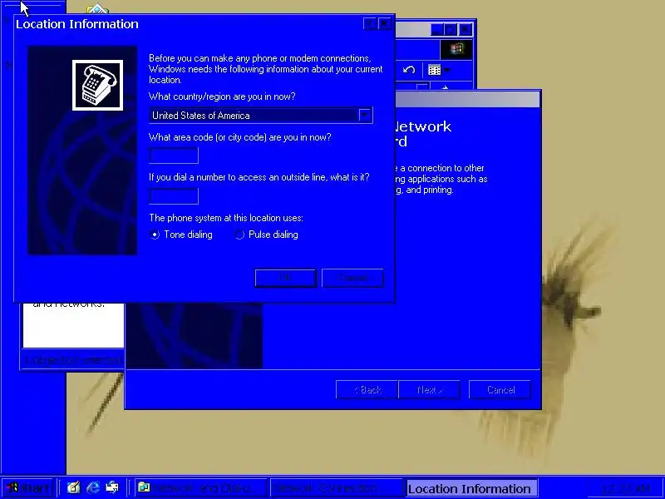Launch Internet Explorer from quick launch
The image size is (665, 499).
pyautogui.click(x=93, y=488)
